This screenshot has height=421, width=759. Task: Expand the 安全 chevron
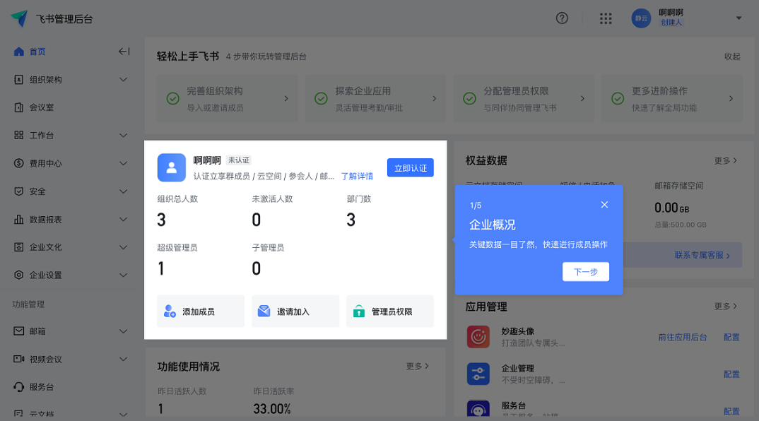124,191
